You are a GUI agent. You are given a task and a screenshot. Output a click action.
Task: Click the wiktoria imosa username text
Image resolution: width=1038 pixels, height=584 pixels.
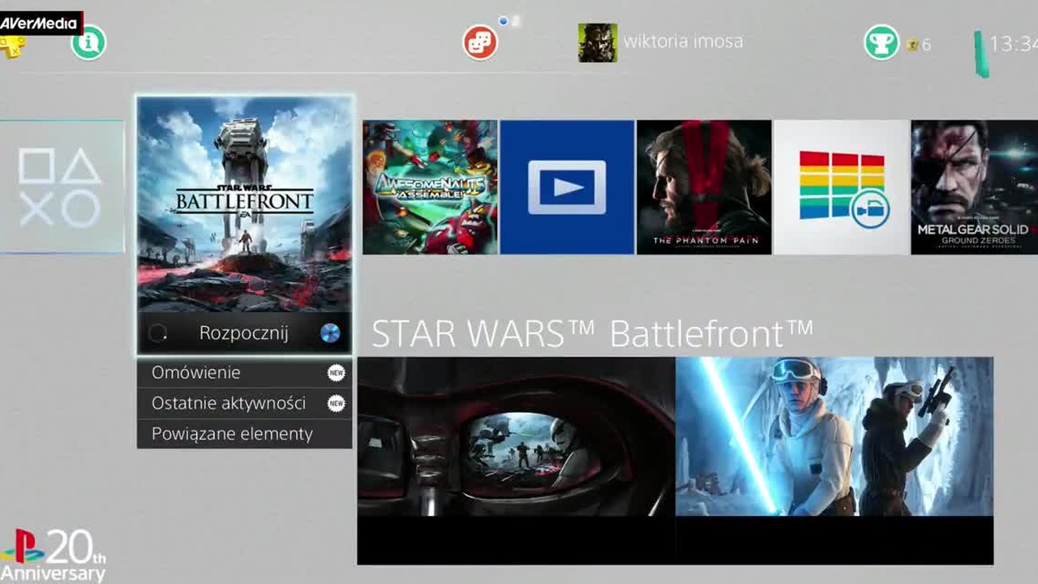point(683,42)
